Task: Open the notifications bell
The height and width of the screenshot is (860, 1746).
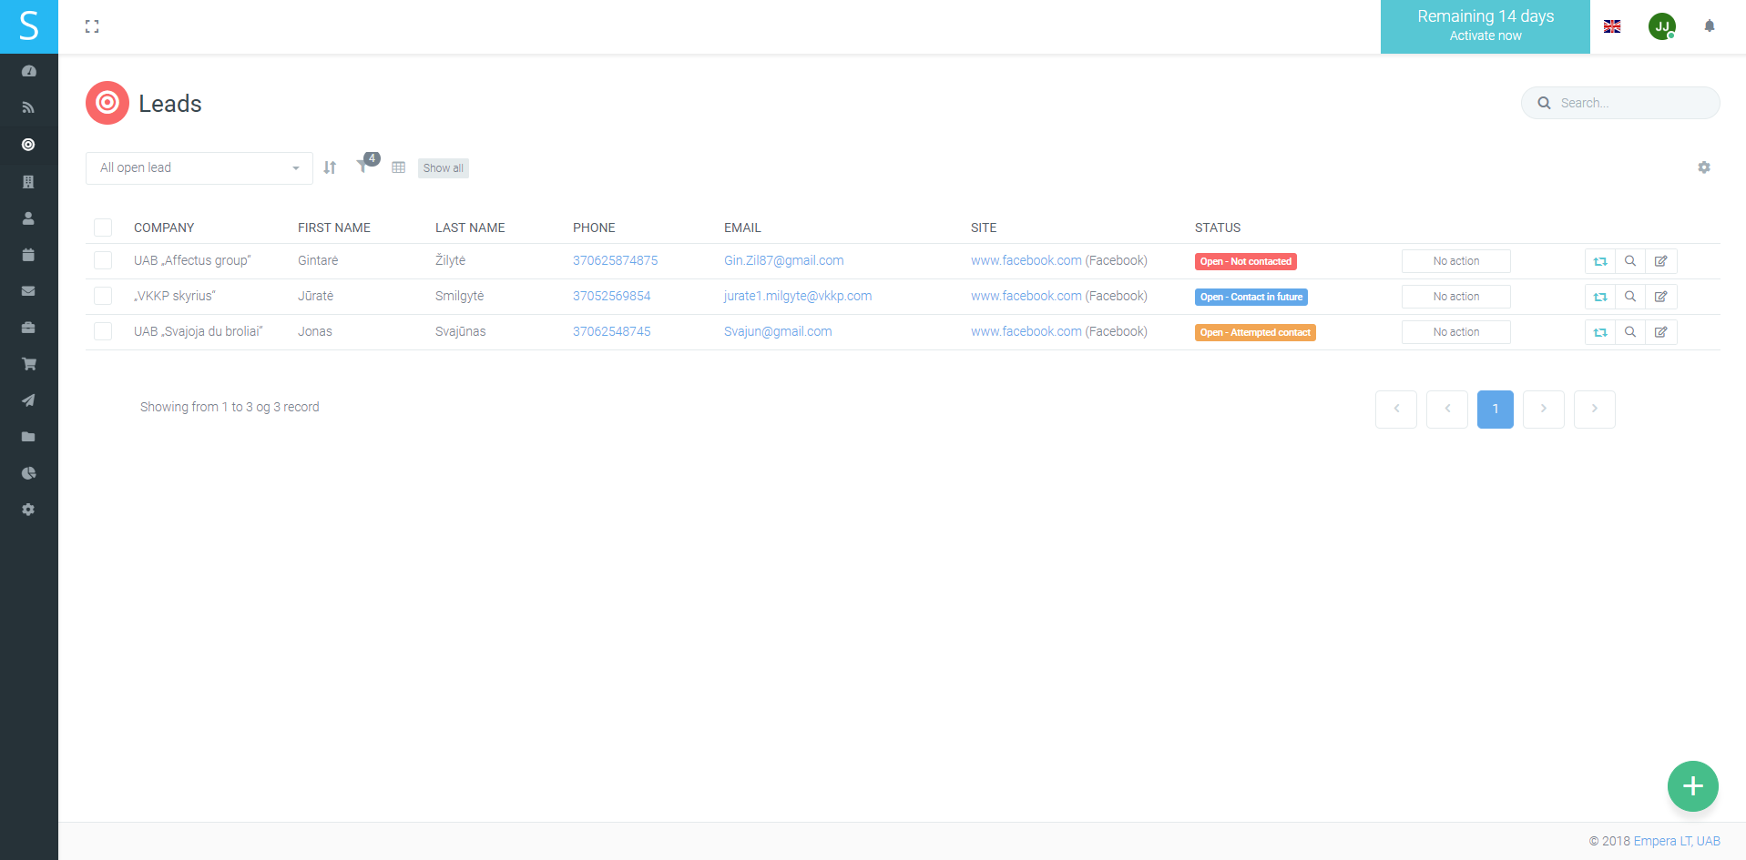Action: click(x=1710, y=26)
